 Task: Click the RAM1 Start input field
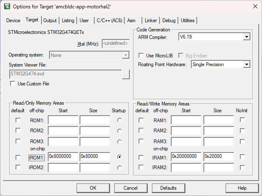[x=186, y=120]
